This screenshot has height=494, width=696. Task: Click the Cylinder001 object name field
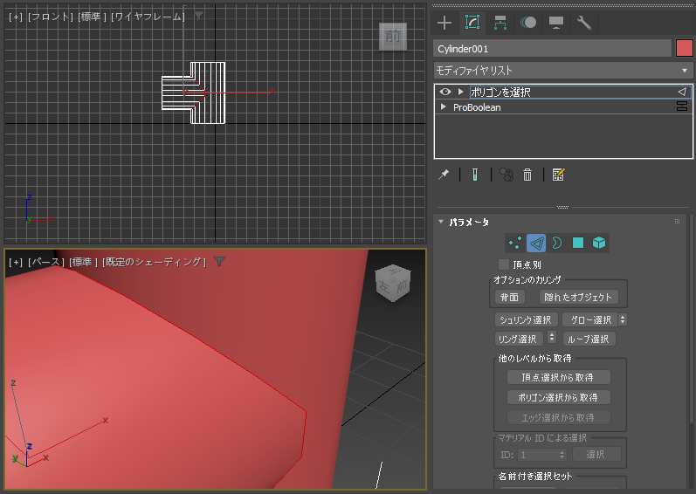(x=552, y=48)
